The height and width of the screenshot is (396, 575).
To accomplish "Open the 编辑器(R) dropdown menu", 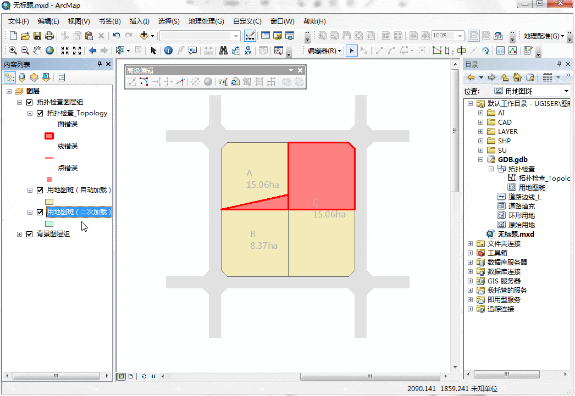I will click(x=324, y=51).
